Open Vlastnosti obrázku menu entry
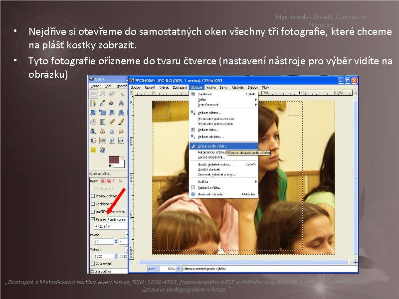The image size is (399, 299). click(224, 194)
